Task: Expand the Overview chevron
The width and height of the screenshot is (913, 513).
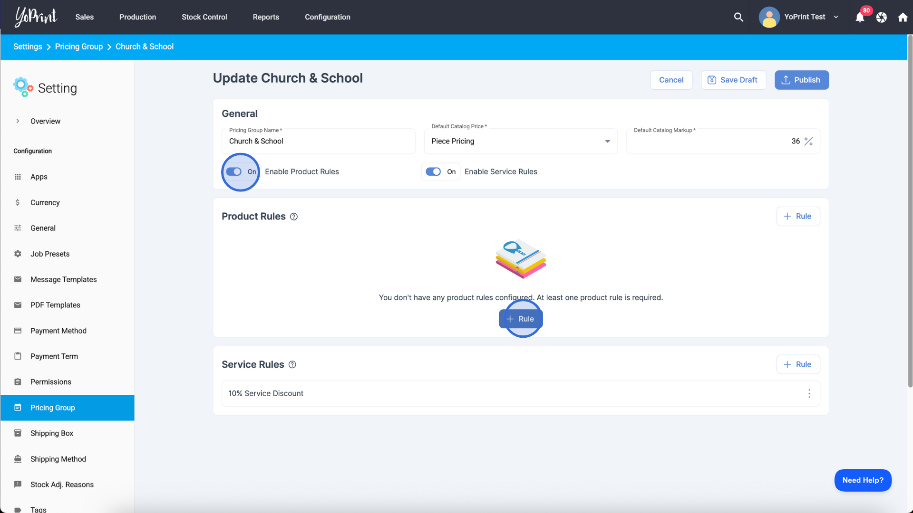Action: (x=18, y=121)
